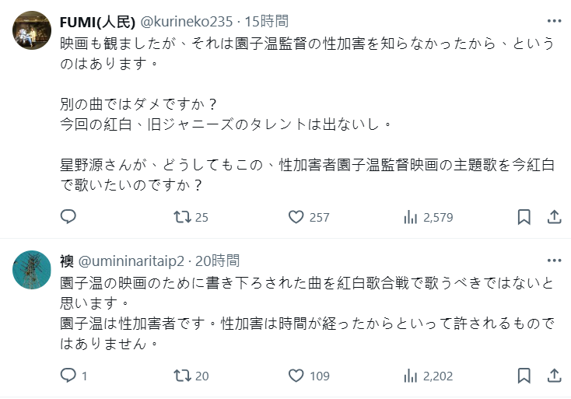Open the 20時間 timestamp of second tweet
This screenshot has width=571, height=399.
[219, 261]
